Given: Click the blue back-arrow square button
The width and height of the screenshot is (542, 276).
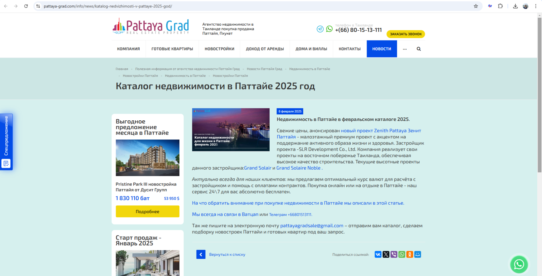Looking at the screenshot, I should [x=201, y=254].
